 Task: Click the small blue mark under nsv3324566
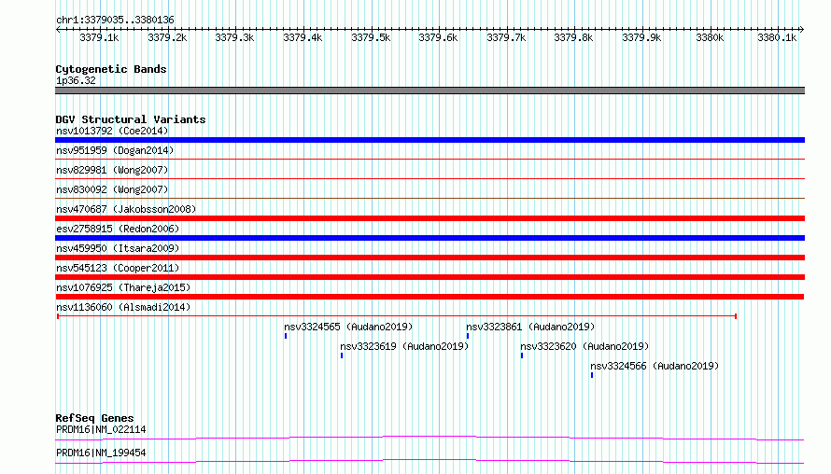coord(592,375)
